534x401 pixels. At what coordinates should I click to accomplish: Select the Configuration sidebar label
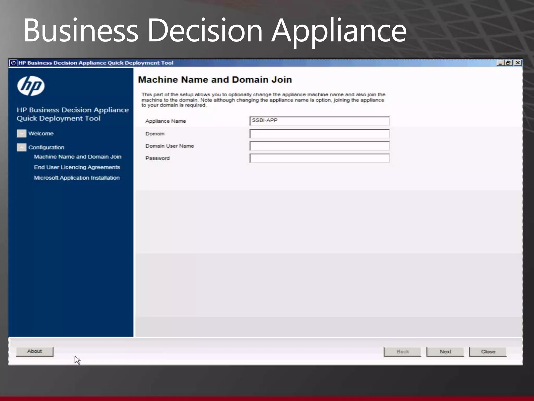[x=46, y=148]
